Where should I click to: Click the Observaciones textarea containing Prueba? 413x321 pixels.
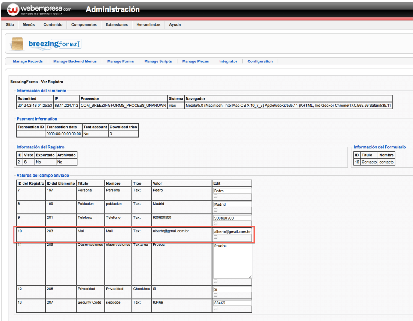coord(232,260)
